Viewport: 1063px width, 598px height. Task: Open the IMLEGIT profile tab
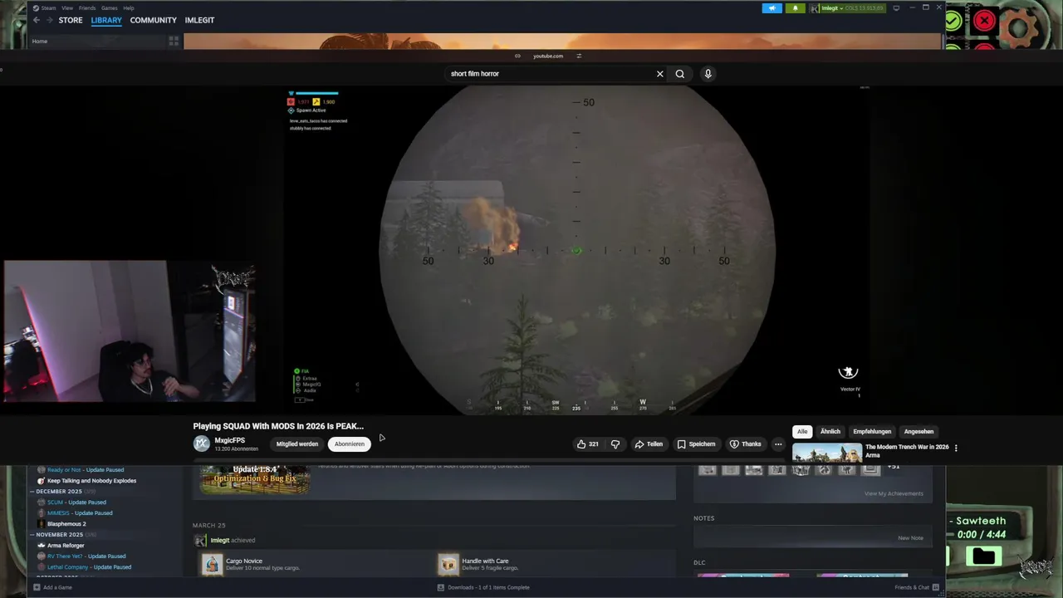(199, 20)
